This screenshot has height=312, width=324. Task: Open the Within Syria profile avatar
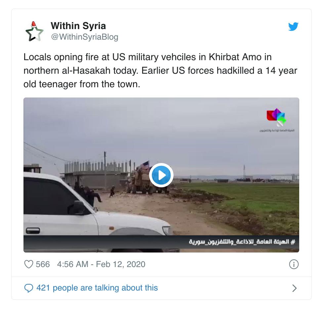pyautogui.click(x=34, y=31)
